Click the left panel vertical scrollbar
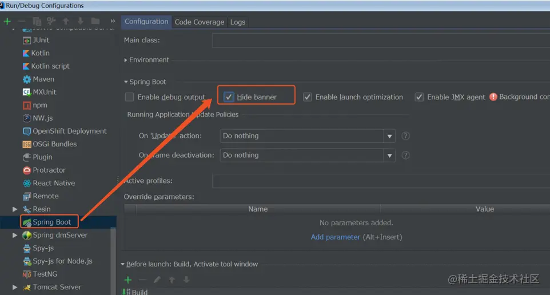The image size is (550, 295). pos(113,260)
